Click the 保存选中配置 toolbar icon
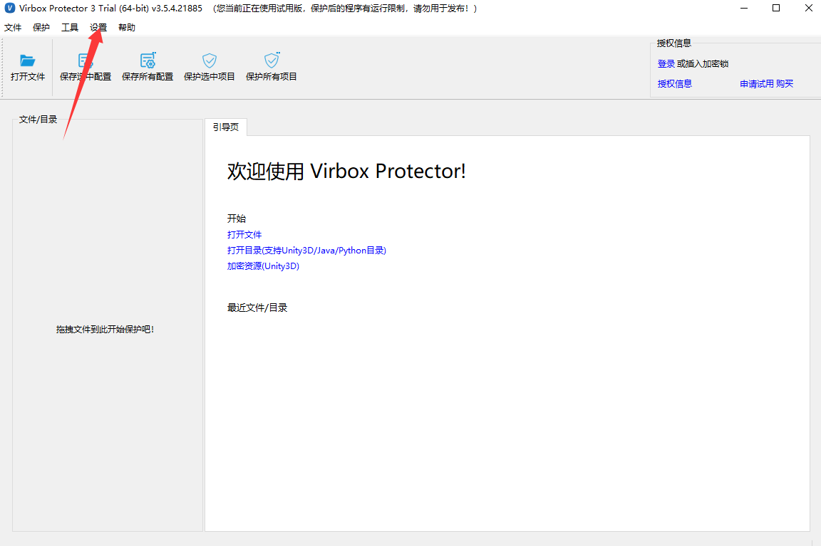This screenshot has height=546, width=821. point(86,61)
